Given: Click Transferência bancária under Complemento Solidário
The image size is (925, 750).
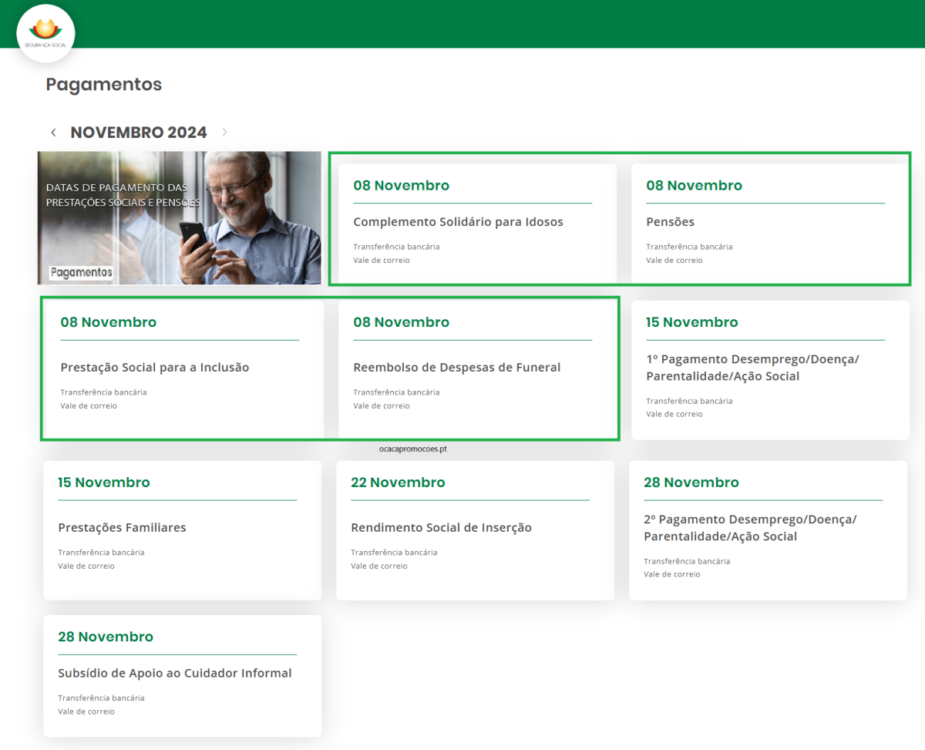Looking at the screenshot, I should pos(396,247).
